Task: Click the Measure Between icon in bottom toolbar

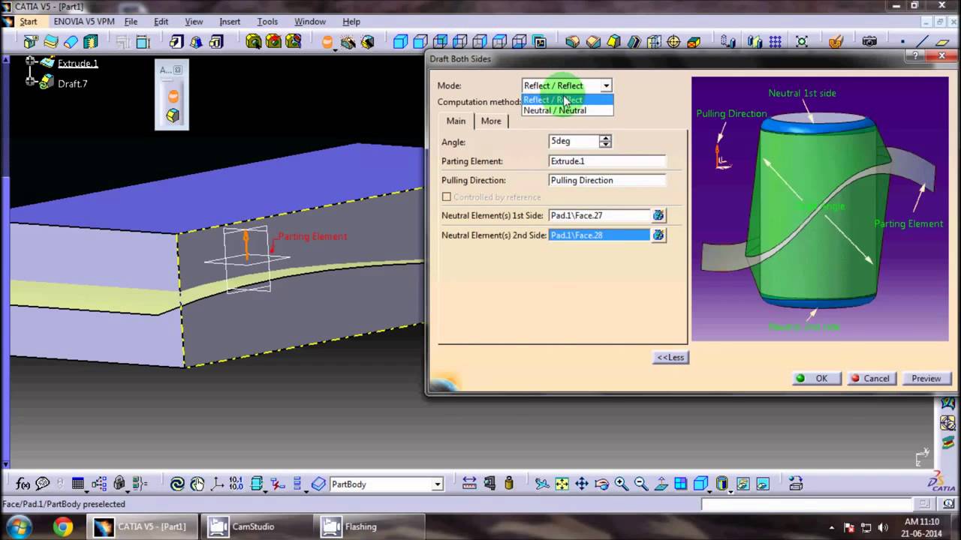Action: (x=469, y=484)
